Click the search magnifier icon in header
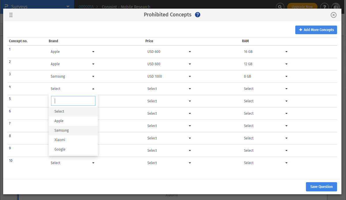This screenshot has height=200, width=346. click(280, 7)
